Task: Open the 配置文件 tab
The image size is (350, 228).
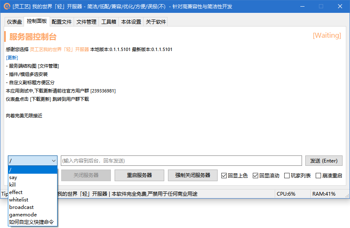Action: (x=62, y=22)
